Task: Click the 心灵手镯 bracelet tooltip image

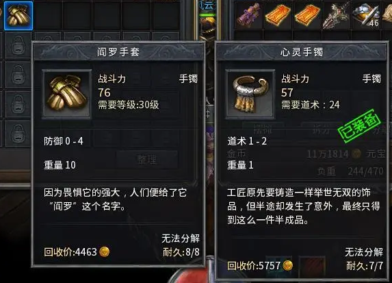Action: 250,94
